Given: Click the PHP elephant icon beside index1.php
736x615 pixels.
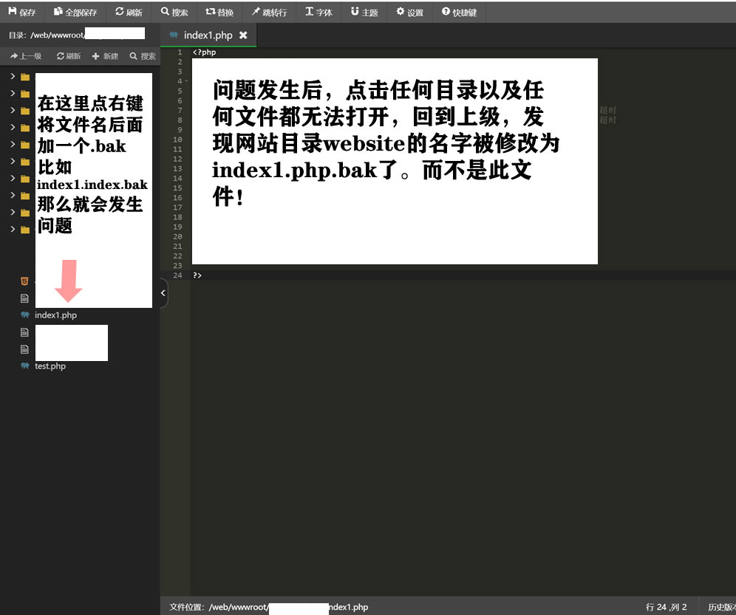Looking at the screenshot, I should (x=25, y=315).
